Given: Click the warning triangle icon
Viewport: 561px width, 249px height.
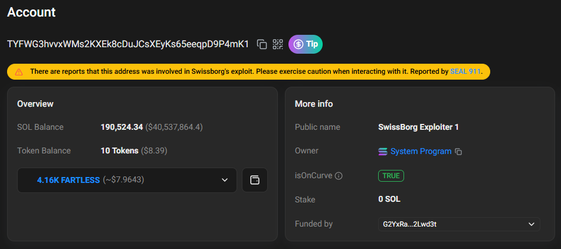Looking at the screenshot, I should 19,72.
